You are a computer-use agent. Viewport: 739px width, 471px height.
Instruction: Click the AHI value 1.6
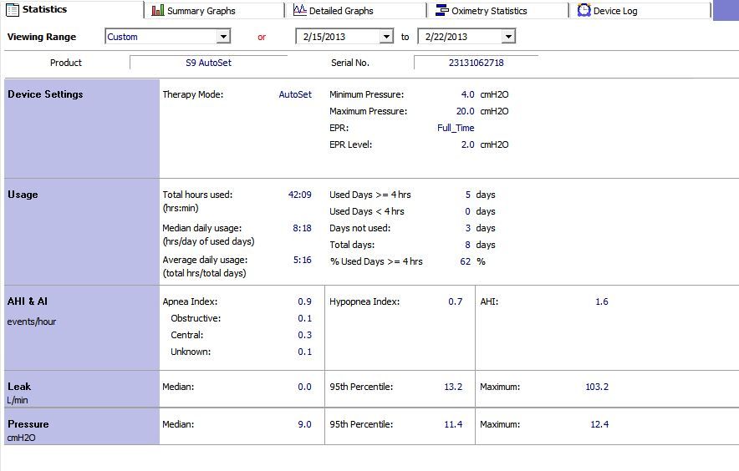point(602,301)
